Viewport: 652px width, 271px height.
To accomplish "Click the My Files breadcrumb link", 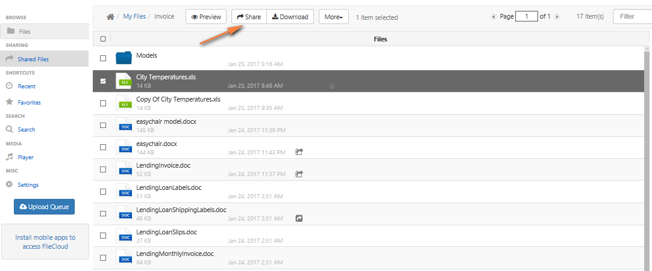I will 134,17.
